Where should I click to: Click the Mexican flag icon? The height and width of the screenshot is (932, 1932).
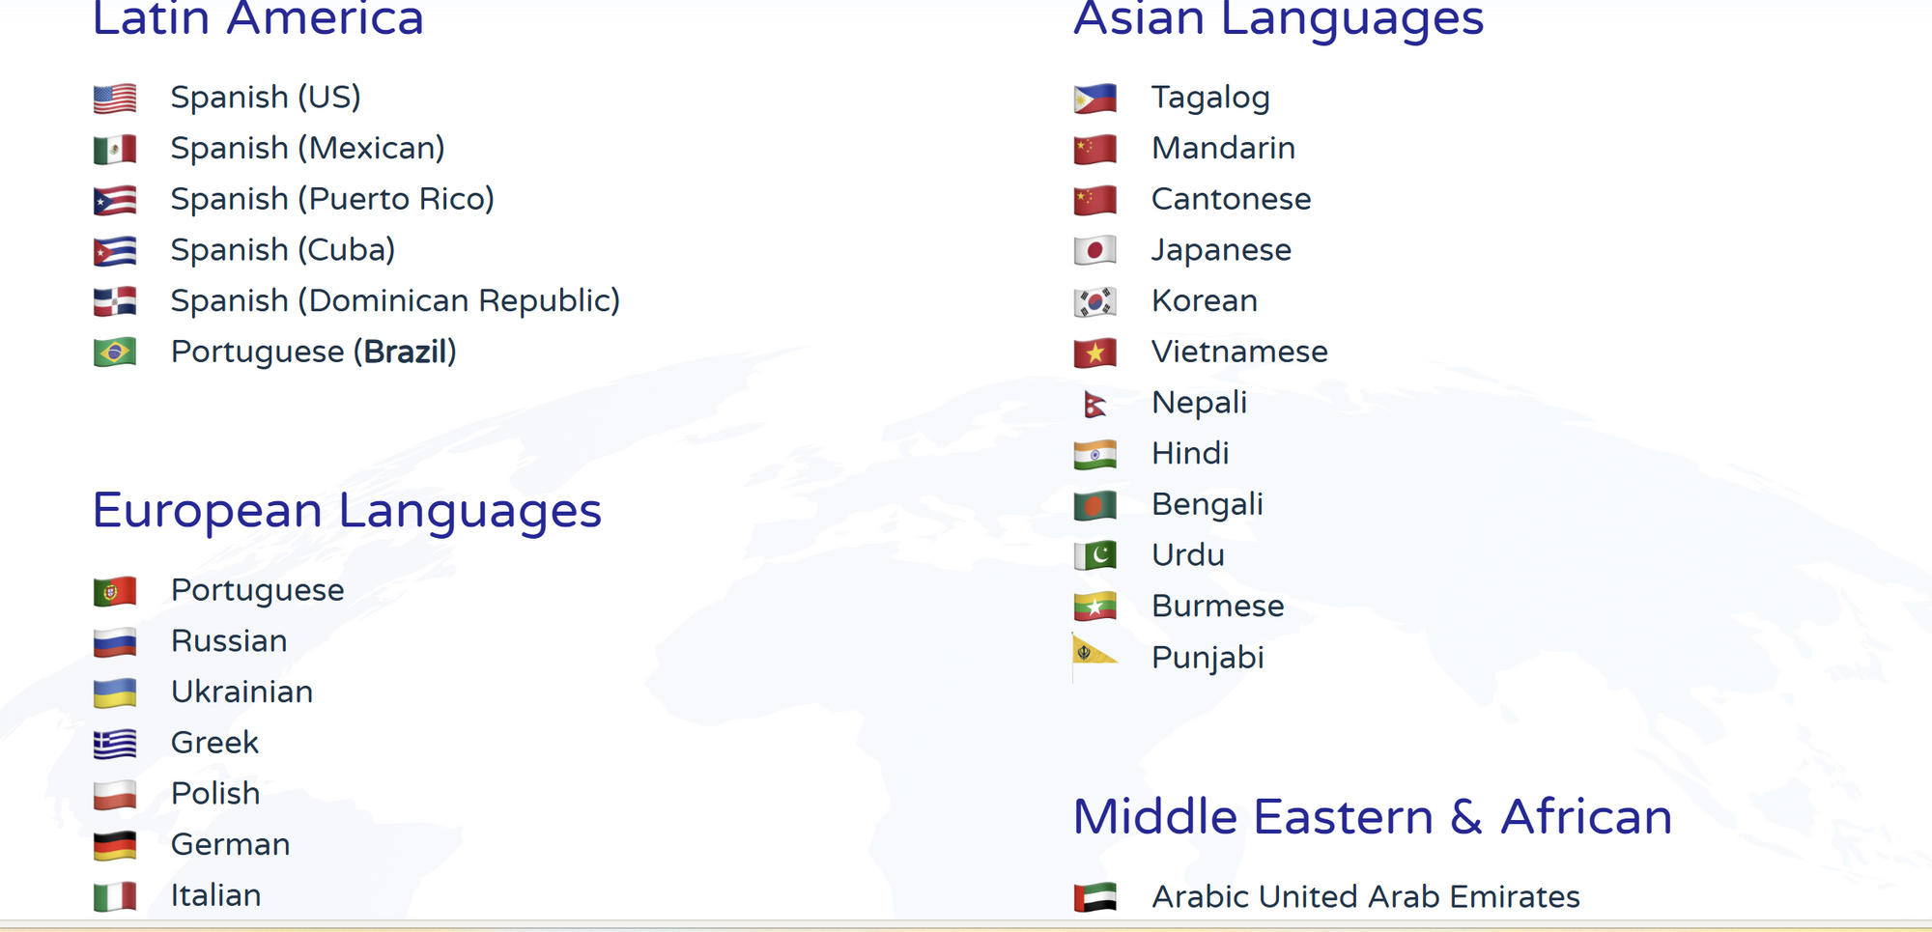click(115, 150)
